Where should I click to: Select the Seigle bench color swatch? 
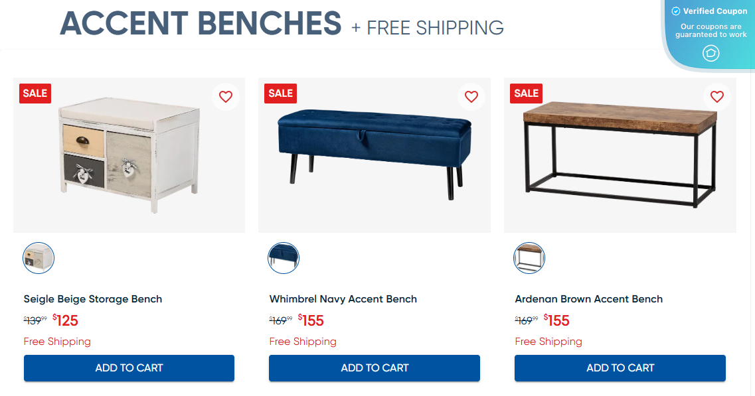38,258
